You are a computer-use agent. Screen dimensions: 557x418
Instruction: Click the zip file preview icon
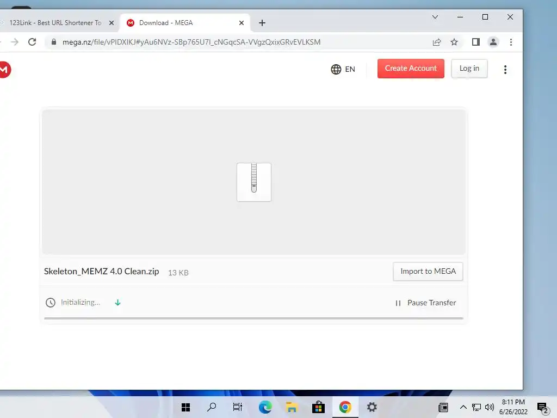[254, 182]
